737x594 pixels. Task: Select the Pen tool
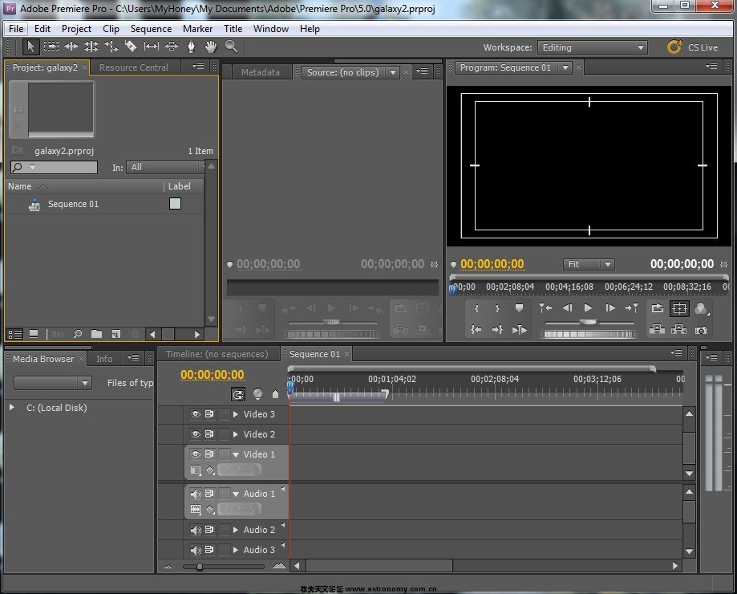click(x=192, y=46)
